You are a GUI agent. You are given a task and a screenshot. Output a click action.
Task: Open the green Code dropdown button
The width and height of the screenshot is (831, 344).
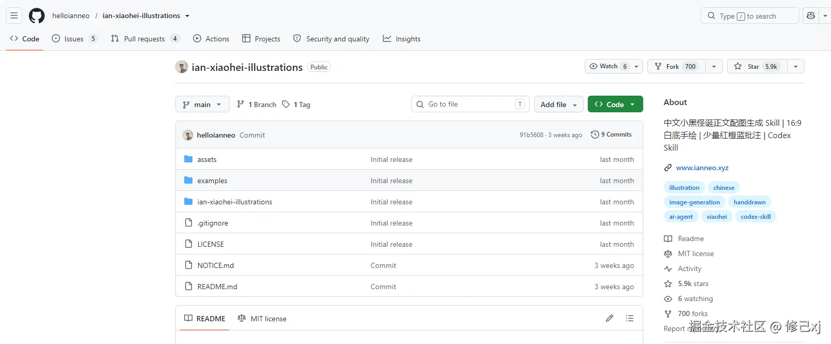point(615,104)
